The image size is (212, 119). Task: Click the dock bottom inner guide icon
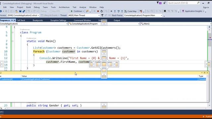[x=104, y=70]
